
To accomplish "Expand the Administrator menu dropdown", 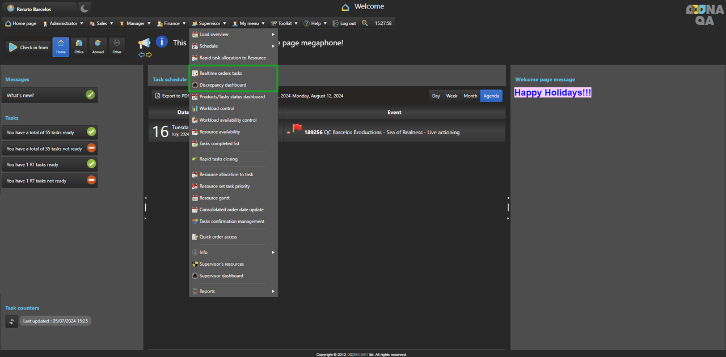I will (63, 23).
